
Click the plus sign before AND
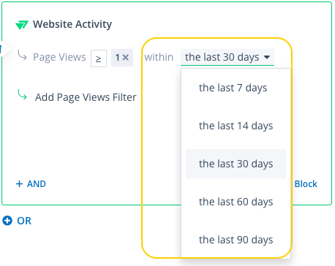point(19,184)
